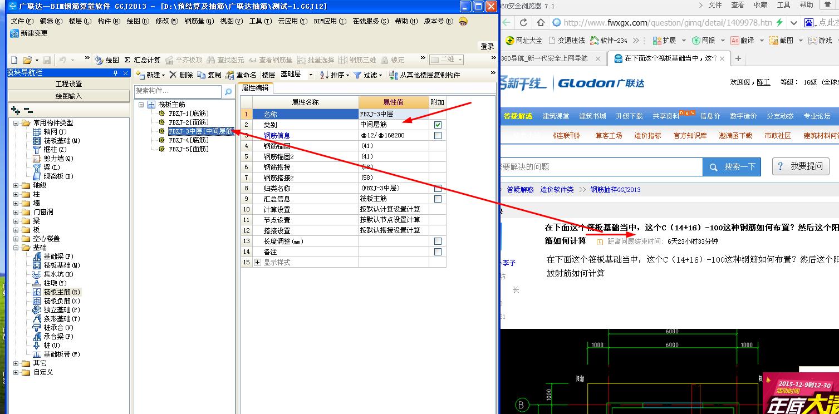Viewport: 839px width, 414px height.
Task: Open 建筑课堂 link in site nav
Action: (556, 116)
